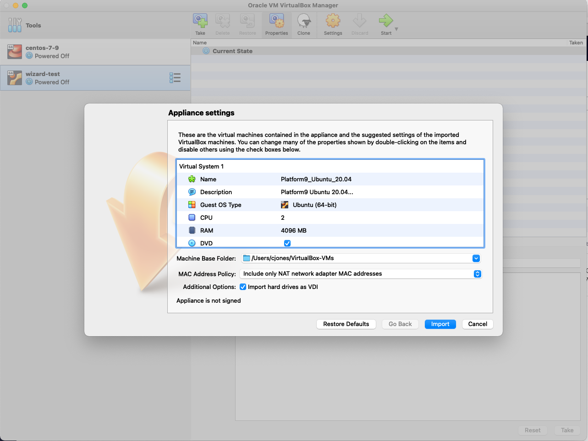588x441 pixels.
Task: Open the snapshot Properties toolbar icon
Action: [x=276, y=21]
